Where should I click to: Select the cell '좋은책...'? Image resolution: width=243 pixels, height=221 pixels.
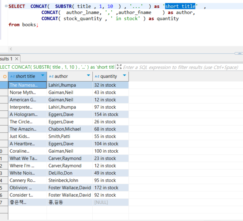tap(27, 202)
